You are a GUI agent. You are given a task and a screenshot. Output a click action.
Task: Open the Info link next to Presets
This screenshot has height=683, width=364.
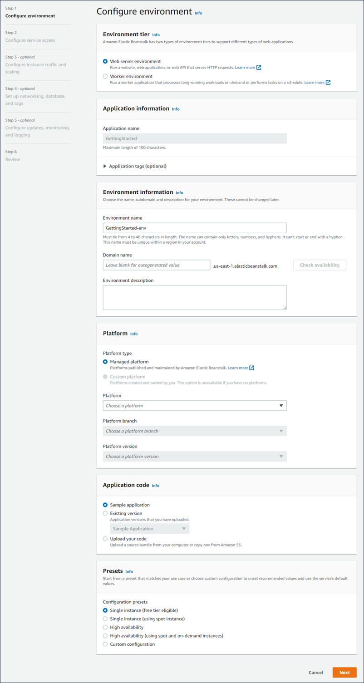(129, 571)
